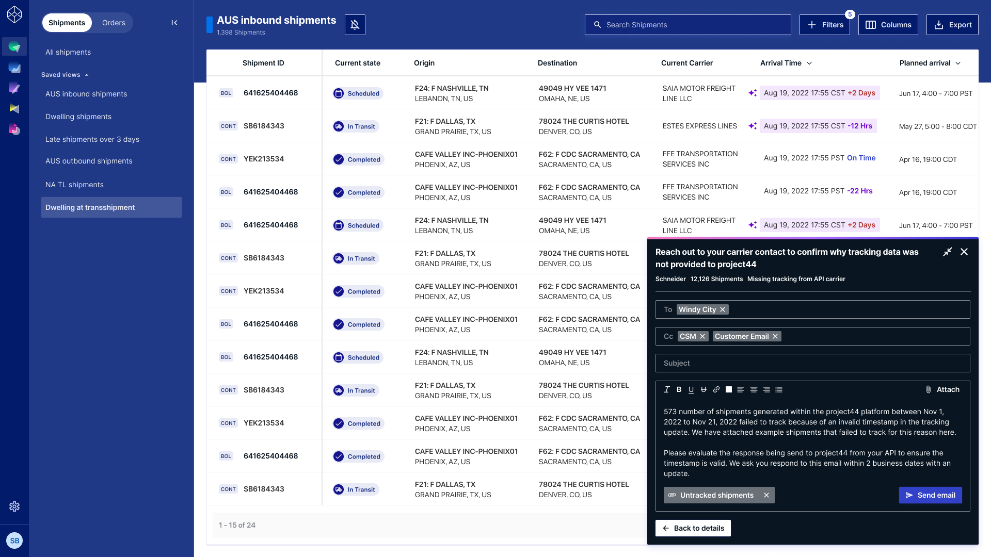
Task: Click the Send email button
Action: pos(930,495)
